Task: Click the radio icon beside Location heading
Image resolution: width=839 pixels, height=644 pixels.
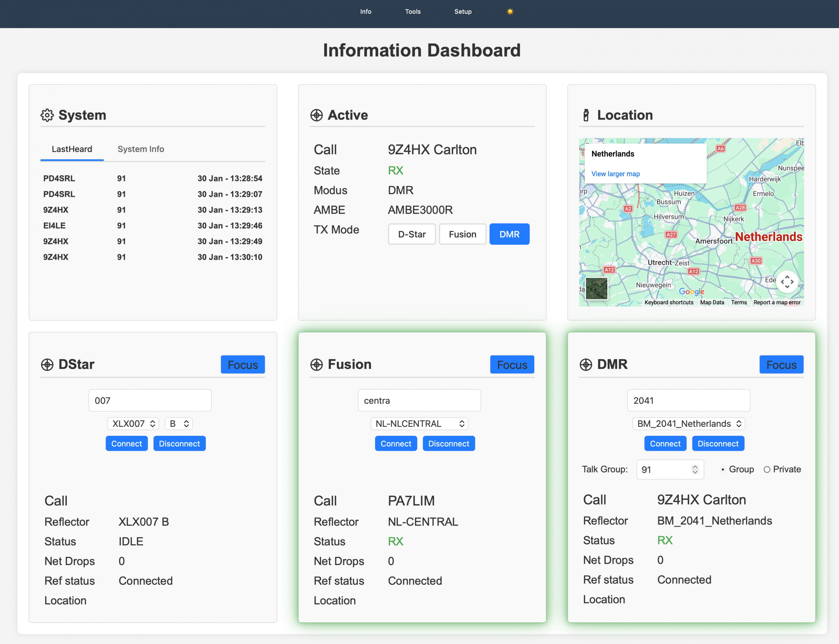Action: click(586, 115)
